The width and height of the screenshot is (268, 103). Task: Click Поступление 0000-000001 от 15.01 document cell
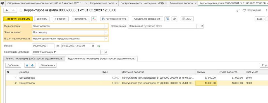click(x=158, y=78)
